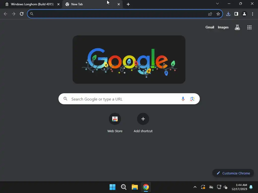Open the network display tray icon
The width and height of the screenshot is (258, 193).
tap(219, 187)
